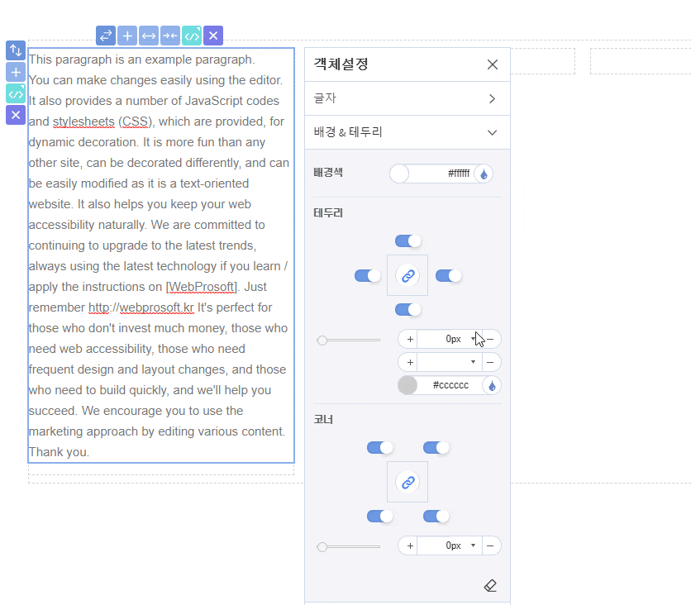Open the border width unit dropdown
691x605 pixels.
(x=473, y=339)
